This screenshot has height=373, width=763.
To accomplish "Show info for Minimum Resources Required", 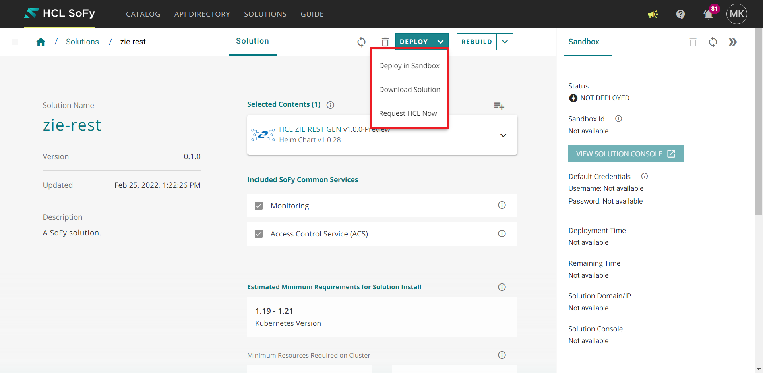I will pos(502,355).
